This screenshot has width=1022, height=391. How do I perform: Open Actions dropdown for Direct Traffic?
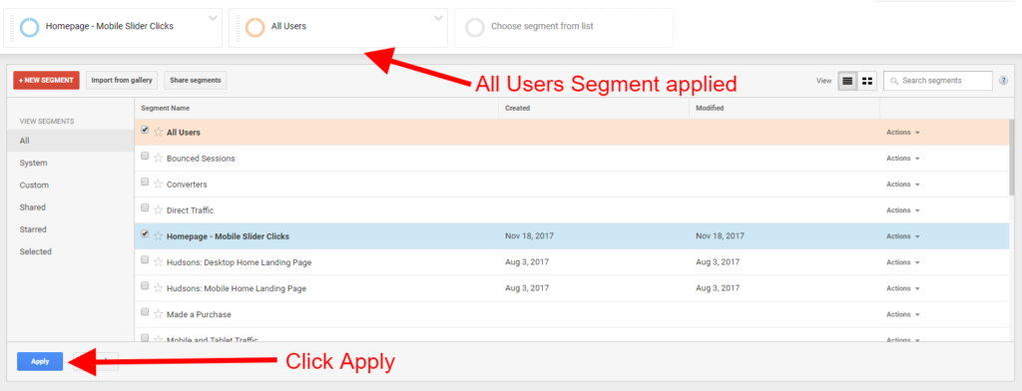[x=902, y=210]
